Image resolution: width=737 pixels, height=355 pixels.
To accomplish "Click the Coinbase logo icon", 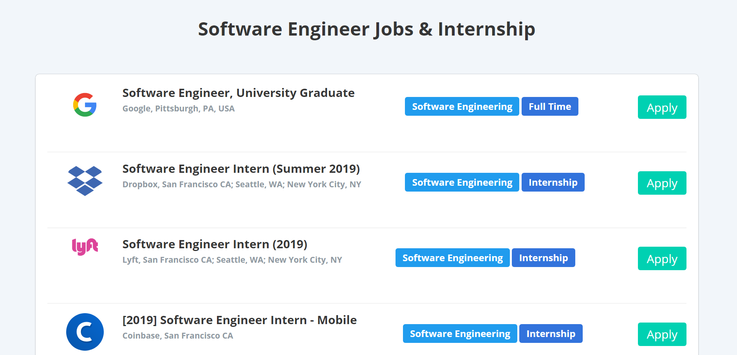I will (85, 332).
